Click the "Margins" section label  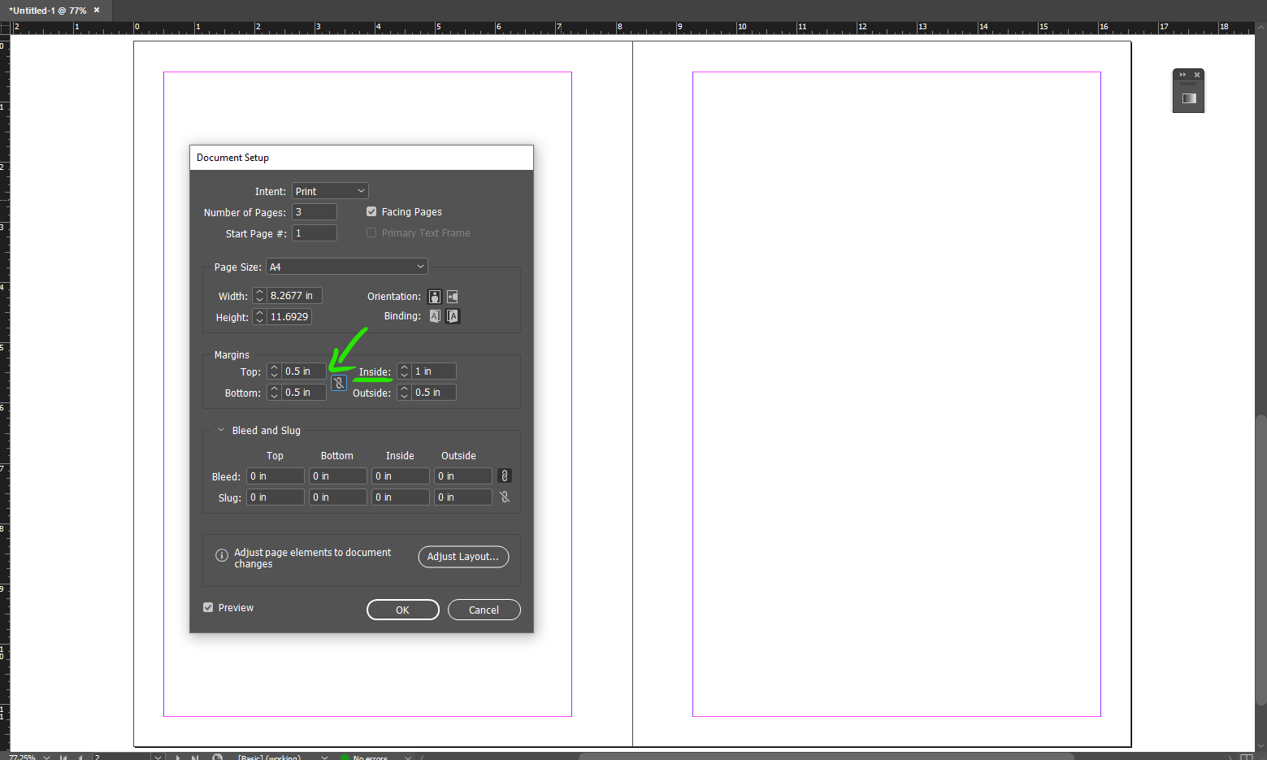coord(232,355)
